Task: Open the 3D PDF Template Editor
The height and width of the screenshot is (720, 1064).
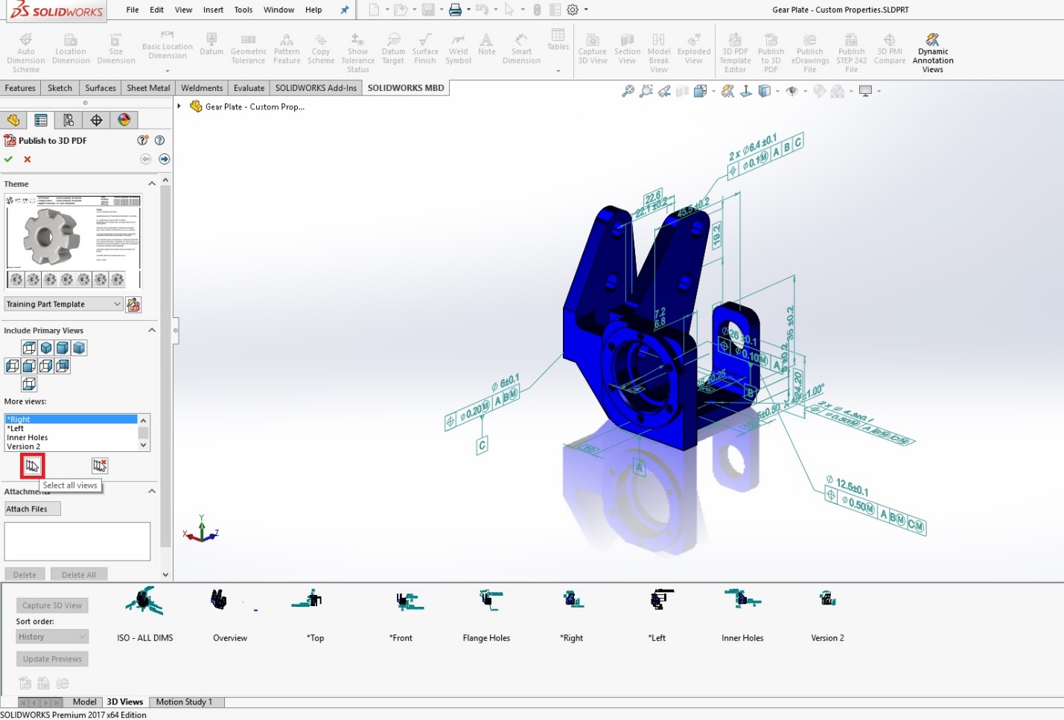Action: 735,50
